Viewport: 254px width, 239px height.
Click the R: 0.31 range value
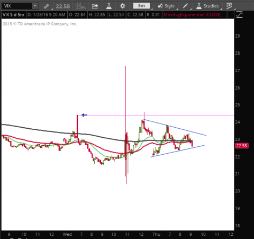coord(153,15)
